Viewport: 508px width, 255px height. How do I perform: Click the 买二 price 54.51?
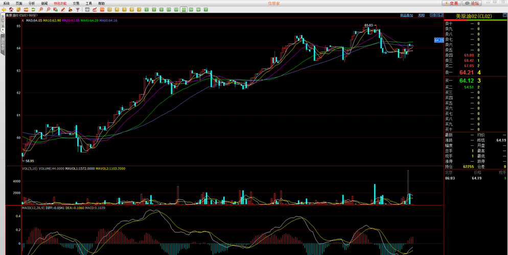coord(469,87)
